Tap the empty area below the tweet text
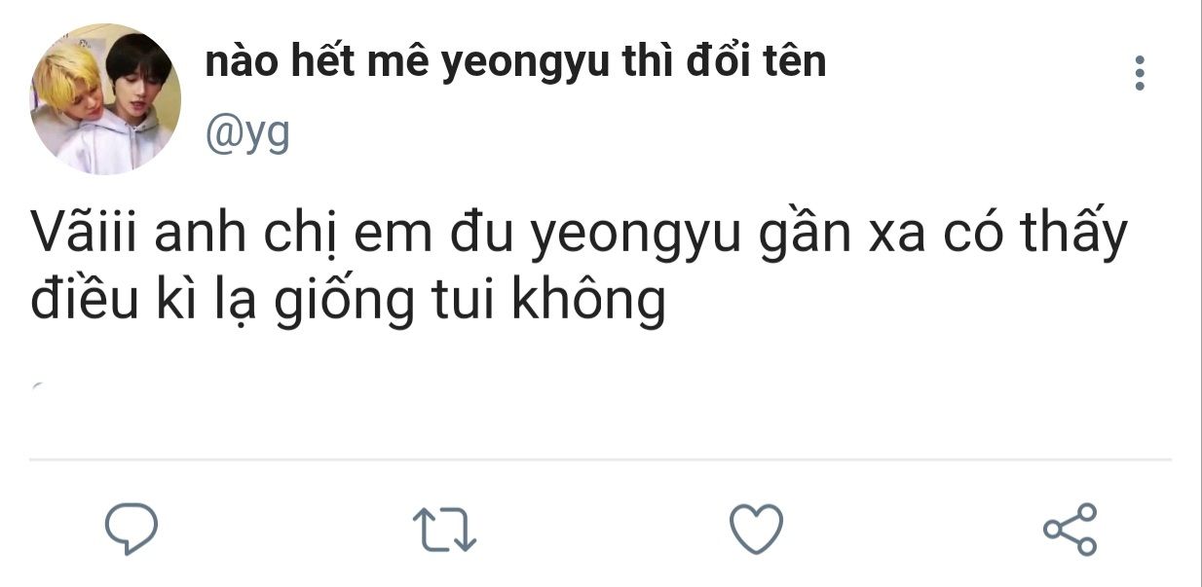Viewport: 1202px width, 587px height. click(600, 394)
